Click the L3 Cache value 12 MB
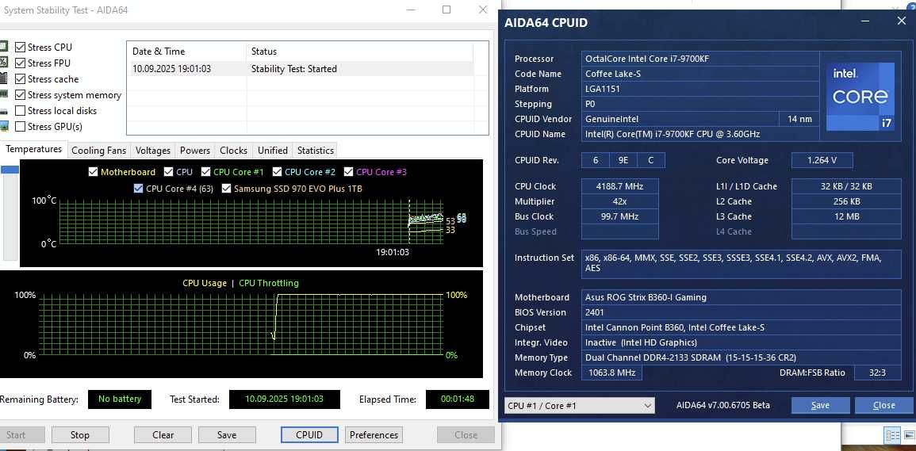916x451 pixels. 846,216
